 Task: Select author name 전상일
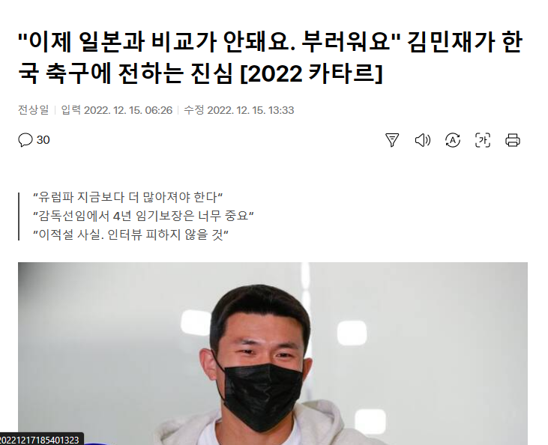[x=33, y=110]
